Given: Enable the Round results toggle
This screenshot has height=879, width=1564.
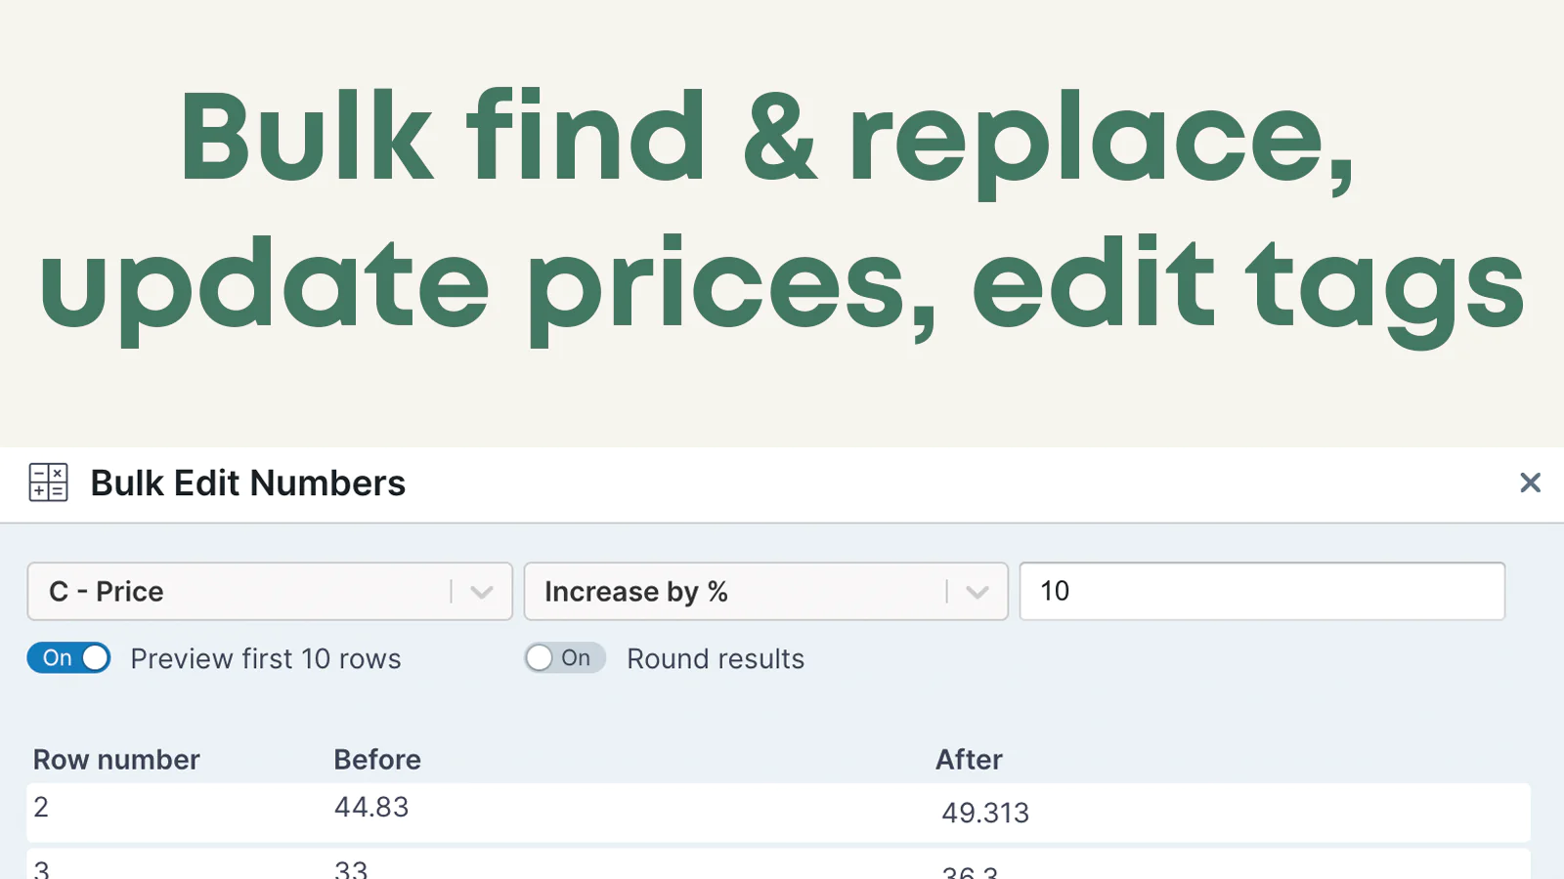Looking at the screenshot, I should [x=565, y=658].
